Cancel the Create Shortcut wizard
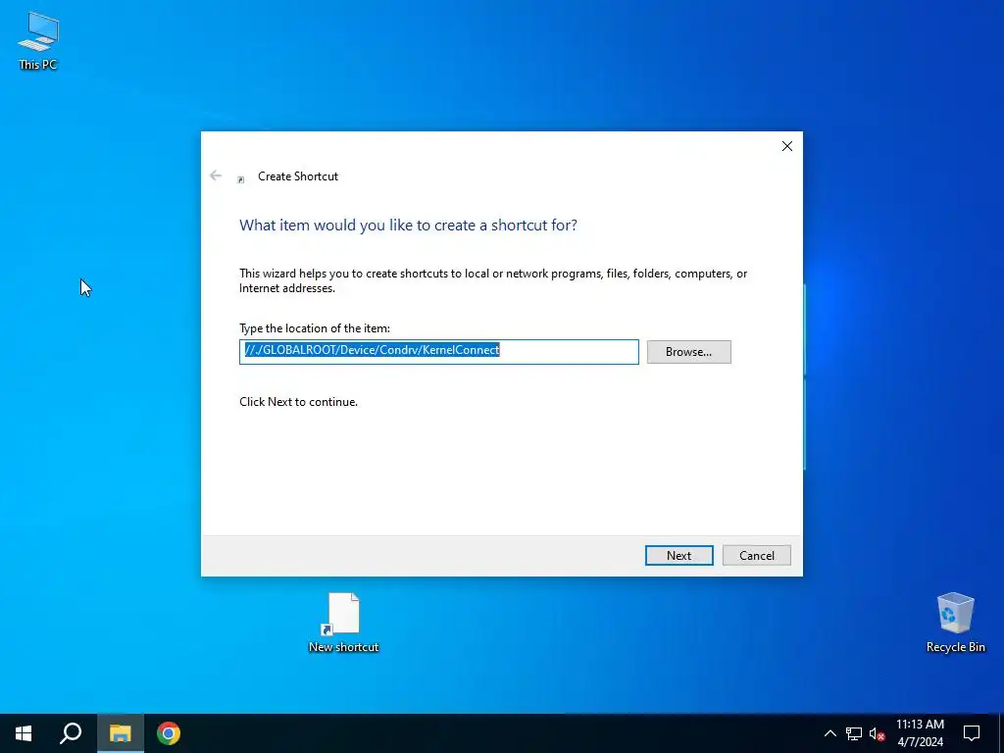This screenshot has width=1004, height=753. 757,555
